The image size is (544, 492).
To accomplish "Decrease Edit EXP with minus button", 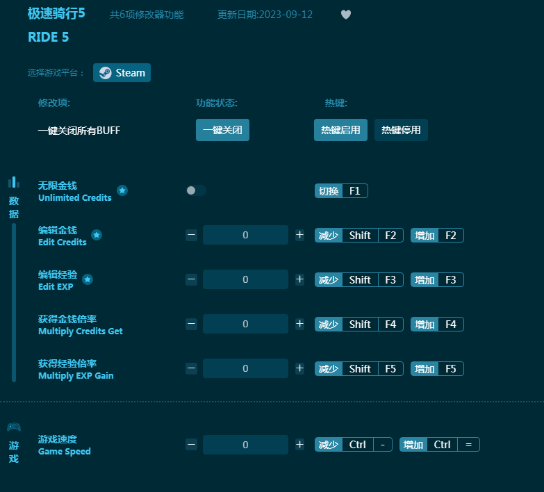I will pyautogui.click(x=191, y=279).
